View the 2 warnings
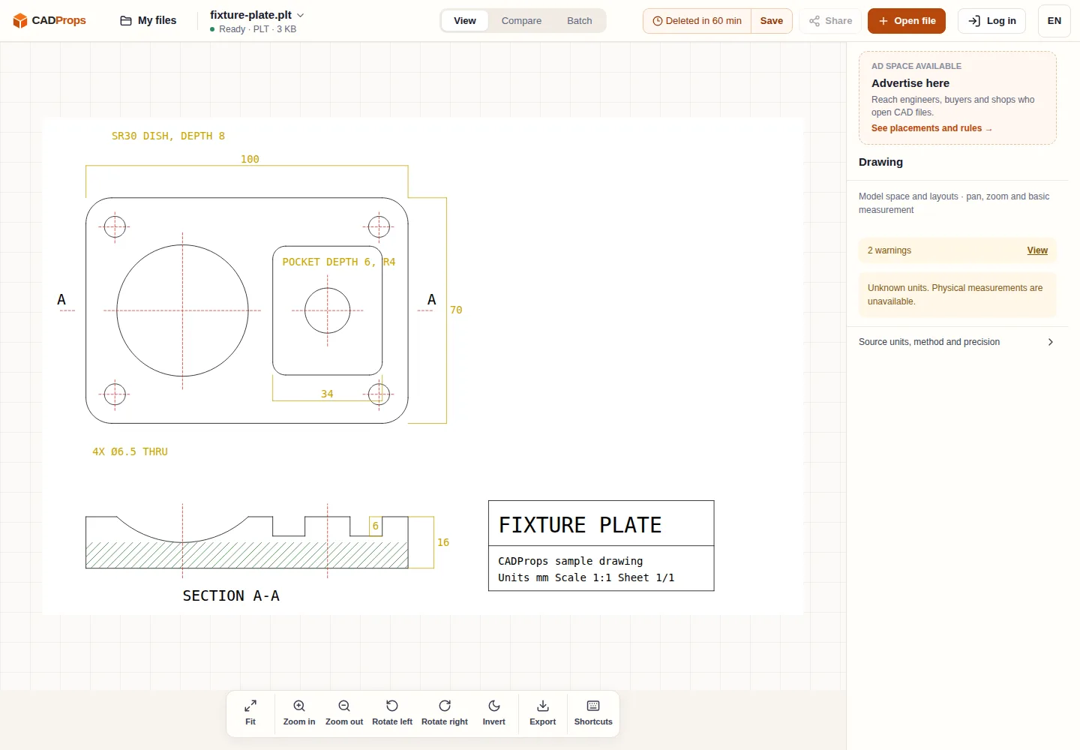Viewport: 1080px width, 750px height. (x=1037, y=250)
